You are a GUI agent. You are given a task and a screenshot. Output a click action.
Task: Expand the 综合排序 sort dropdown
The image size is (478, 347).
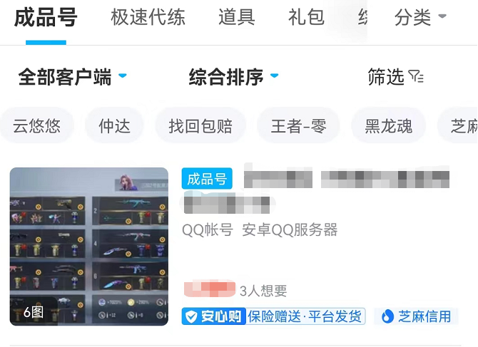point(234,77)
